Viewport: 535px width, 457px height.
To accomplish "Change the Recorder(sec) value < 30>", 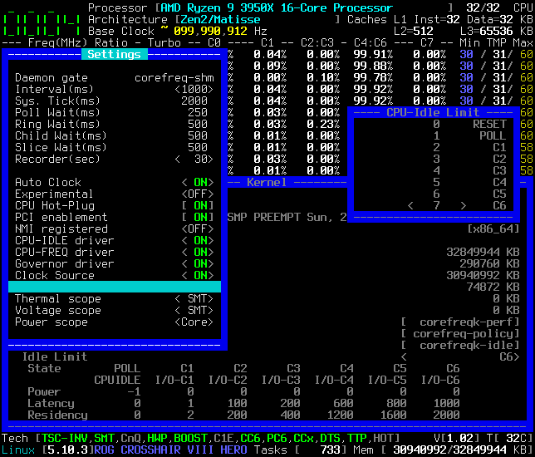I will [194, 159].
